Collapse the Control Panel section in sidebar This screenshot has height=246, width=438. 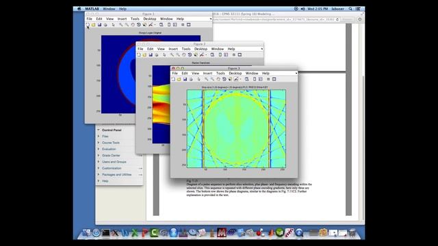pyautogui.click(x=99, y=130)
